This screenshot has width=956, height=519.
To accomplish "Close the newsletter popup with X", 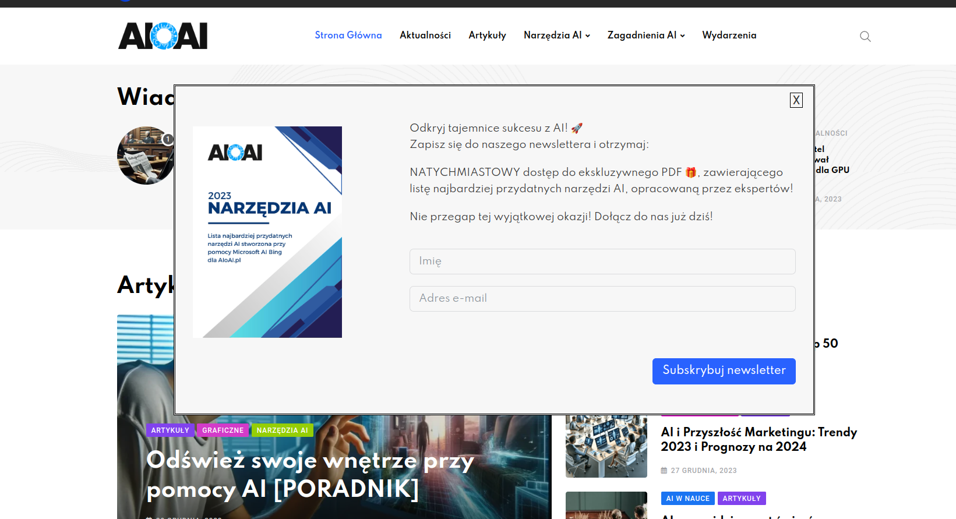I will (796, 100).
